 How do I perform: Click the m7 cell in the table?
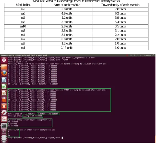[x=23, y=39]
